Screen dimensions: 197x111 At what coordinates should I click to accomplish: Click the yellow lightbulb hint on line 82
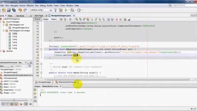coord(38,55)
